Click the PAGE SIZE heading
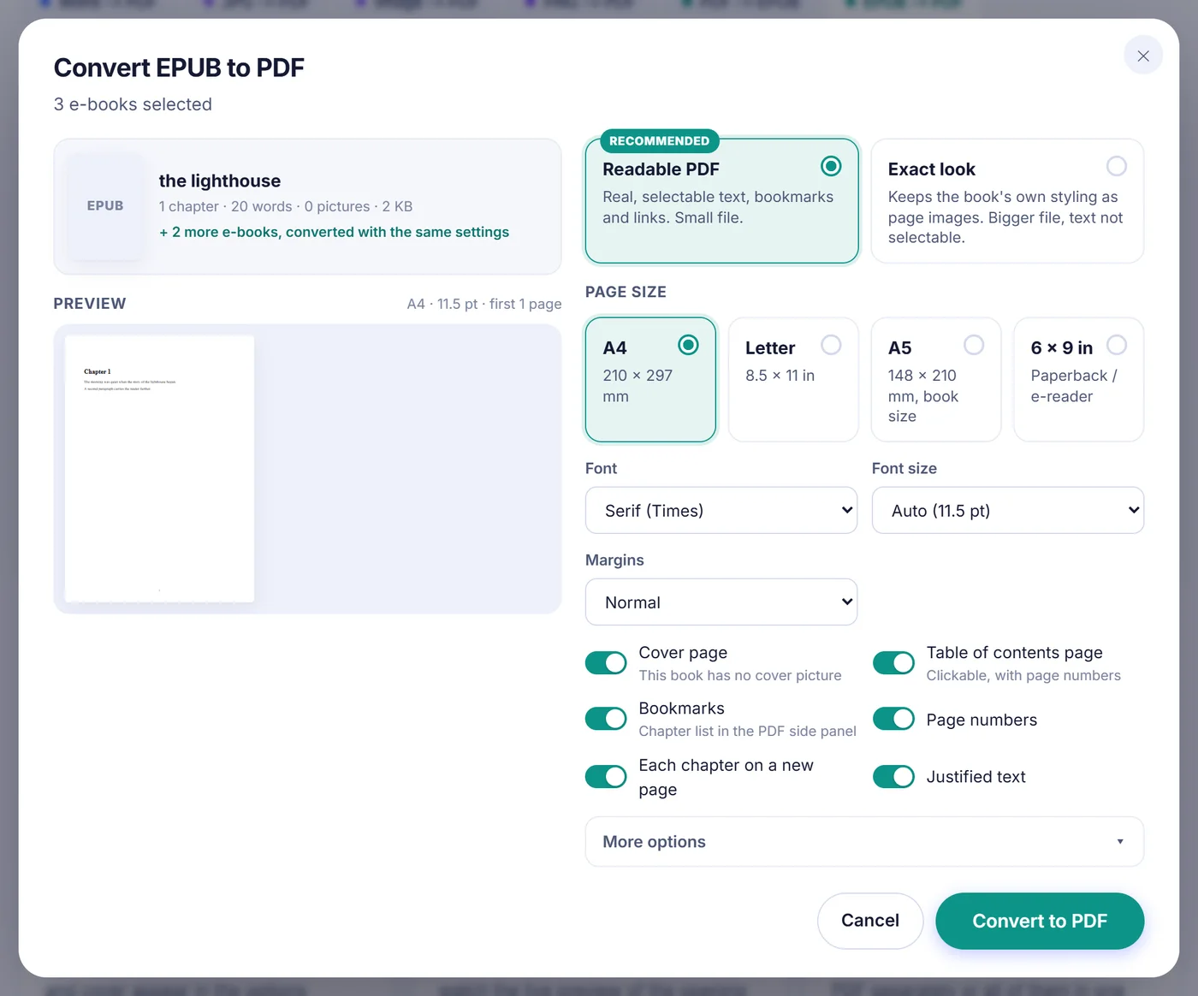The width and height of the screenshot is (1198, 996). coord(626,292)
